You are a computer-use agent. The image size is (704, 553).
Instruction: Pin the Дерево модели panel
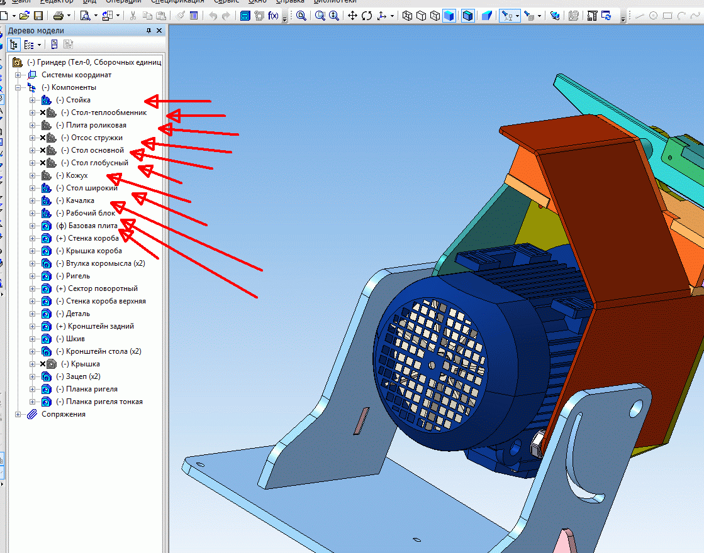(x=148, y=31)
